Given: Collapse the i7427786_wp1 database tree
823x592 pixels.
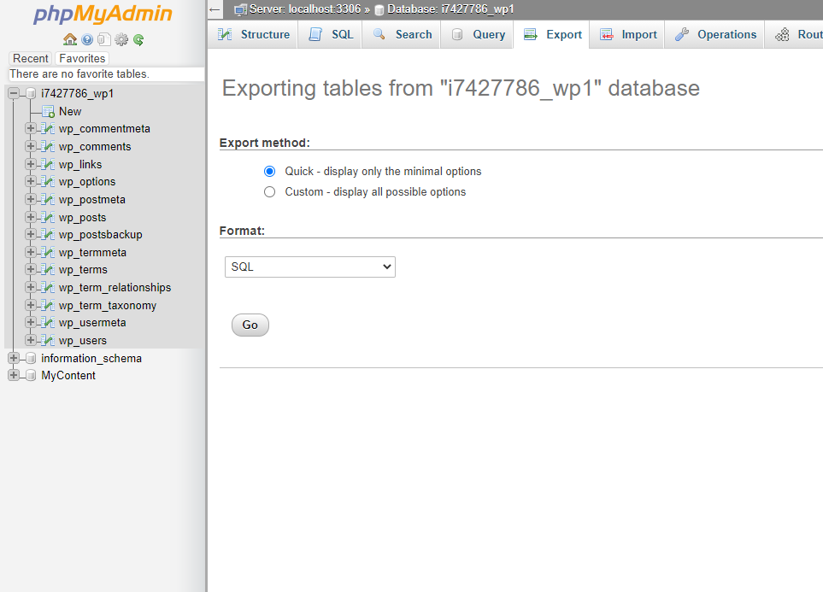Looking at the screenshot, I should tap(14, 93).
